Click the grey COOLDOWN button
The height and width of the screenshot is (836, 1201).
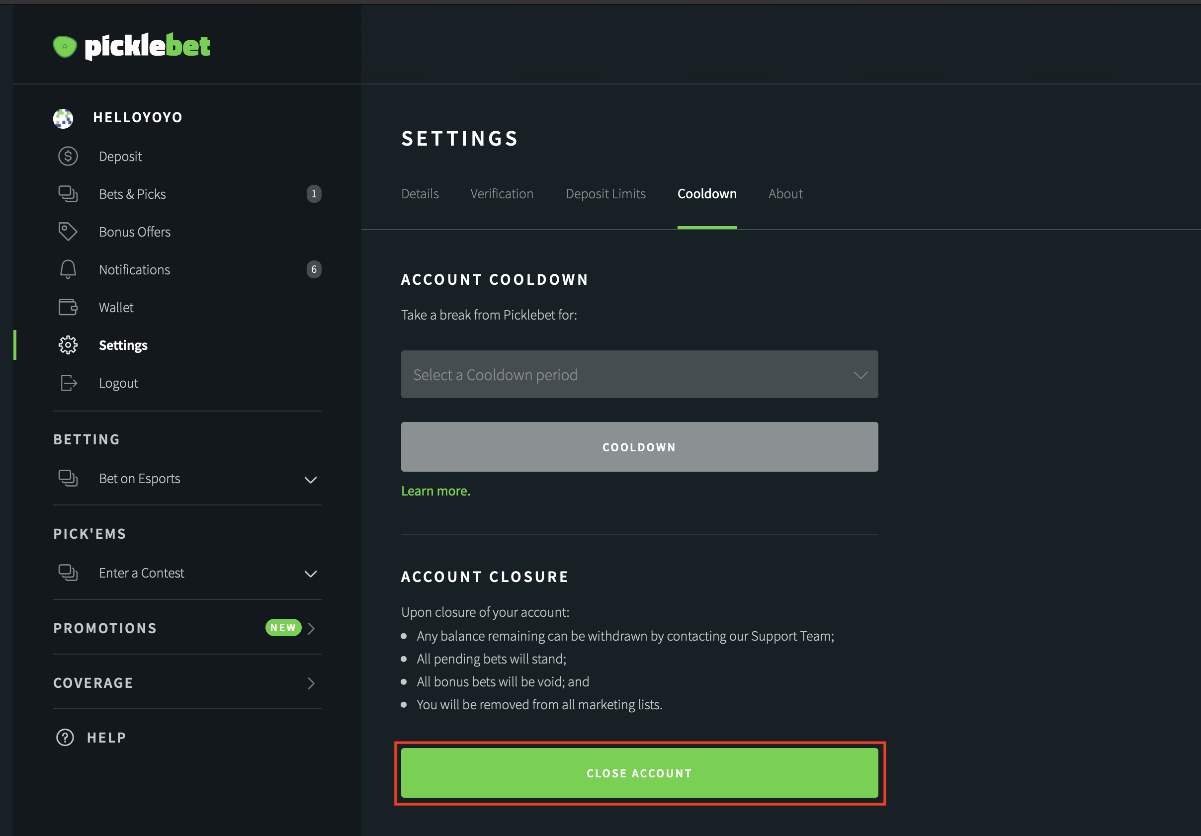639,447
